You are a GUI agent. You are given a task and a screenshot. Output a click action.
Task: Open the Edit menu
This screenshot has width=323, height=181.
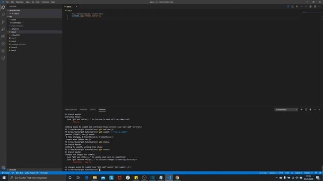pyautogui.click(x=12, y=2)
